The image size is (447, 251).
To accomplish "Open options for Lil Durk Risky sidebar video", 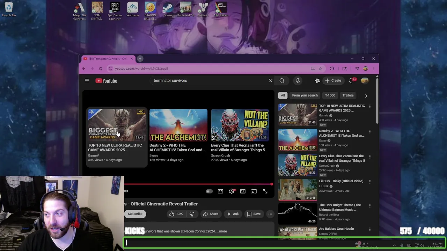I will click(370, 182).
